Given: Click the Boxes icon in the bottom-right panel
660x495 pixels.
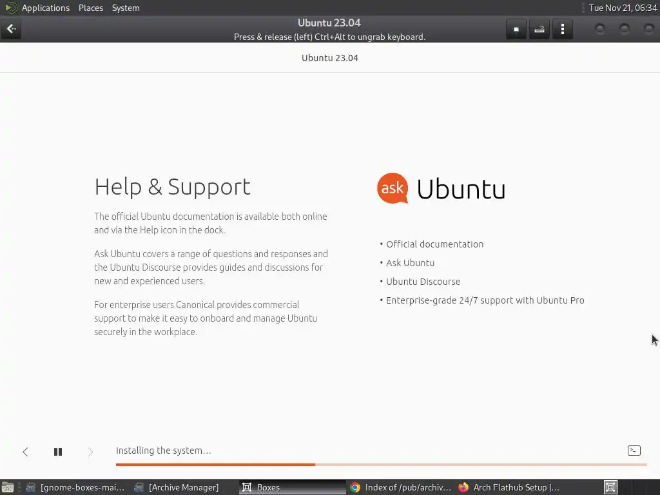Looking at the screenshot, I should pos(610,487).
